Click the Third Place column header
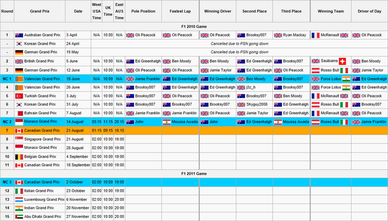Image resolution: width=388 pixels, height=221 pixels. (x=291, y=11)
